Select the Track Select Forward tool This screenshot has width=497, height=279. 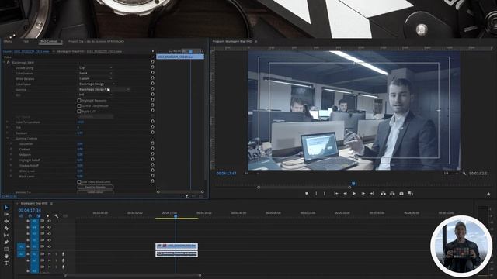click(6, 214)
